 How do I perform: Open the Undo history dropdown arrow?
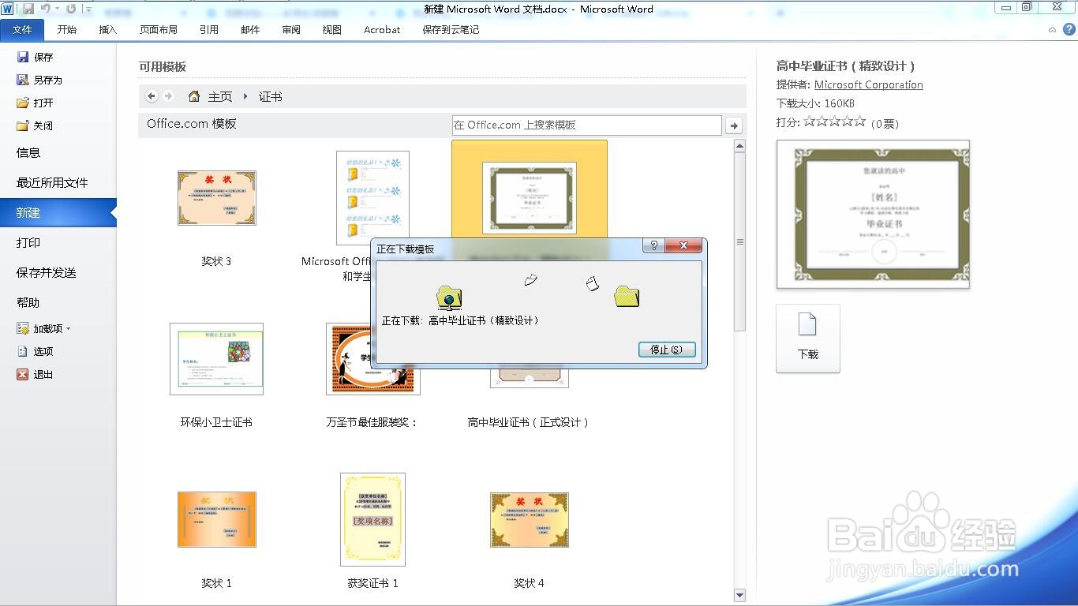point(57,9)
